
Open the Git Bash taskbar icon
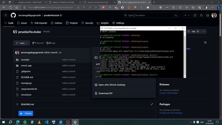(75, 122)
